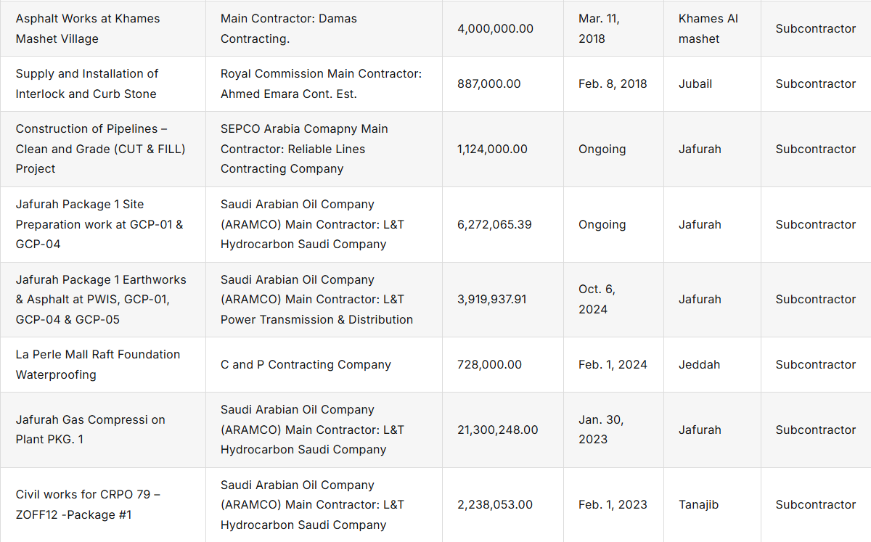Select the Jafurah Package 1 Earthworks & Asphalt cell
This screenshot has width=871, height=542.
pyautogui.click(x=101, y=300)
